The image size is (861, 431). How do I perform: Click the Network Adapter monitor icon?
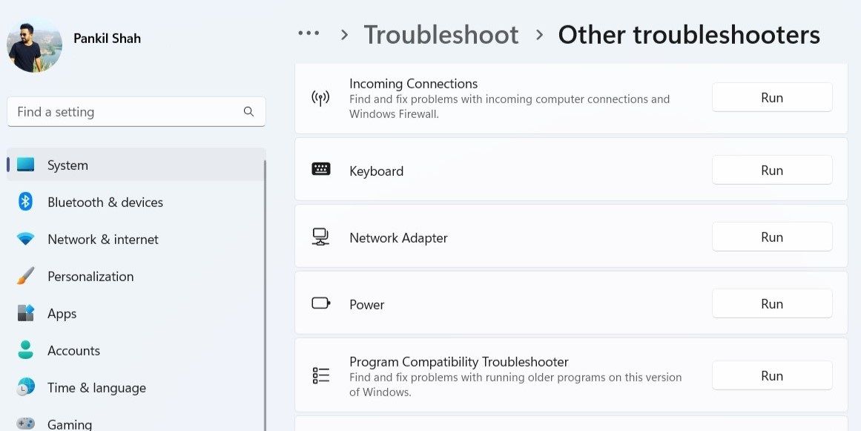pyautogui.click(x=320, y=237)
